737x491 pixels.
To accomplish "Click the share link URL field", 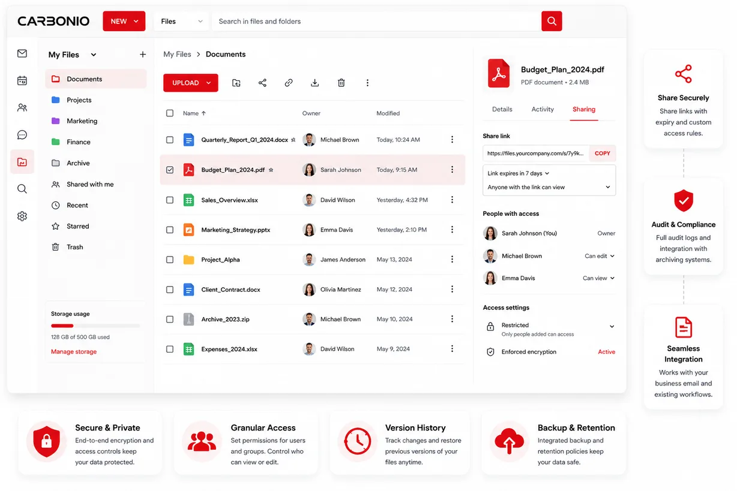I will 536,153.
